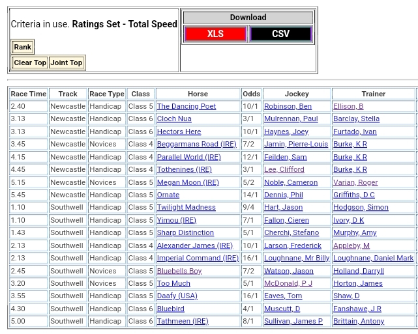Click Beggarmans Road (IRE) horse link

point(196,145)
